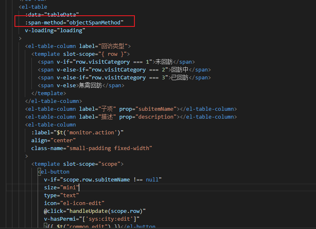Click the visitCategory === 1 span line

point(116,62)
